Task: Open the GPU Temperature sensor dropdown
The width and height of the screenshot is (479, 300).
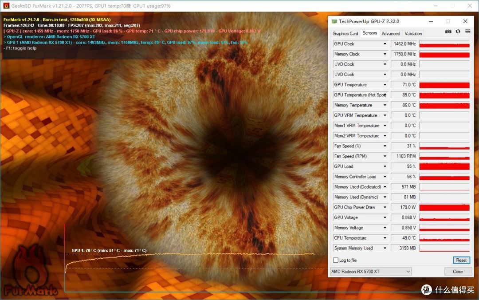Action: (x=385, y=85)
